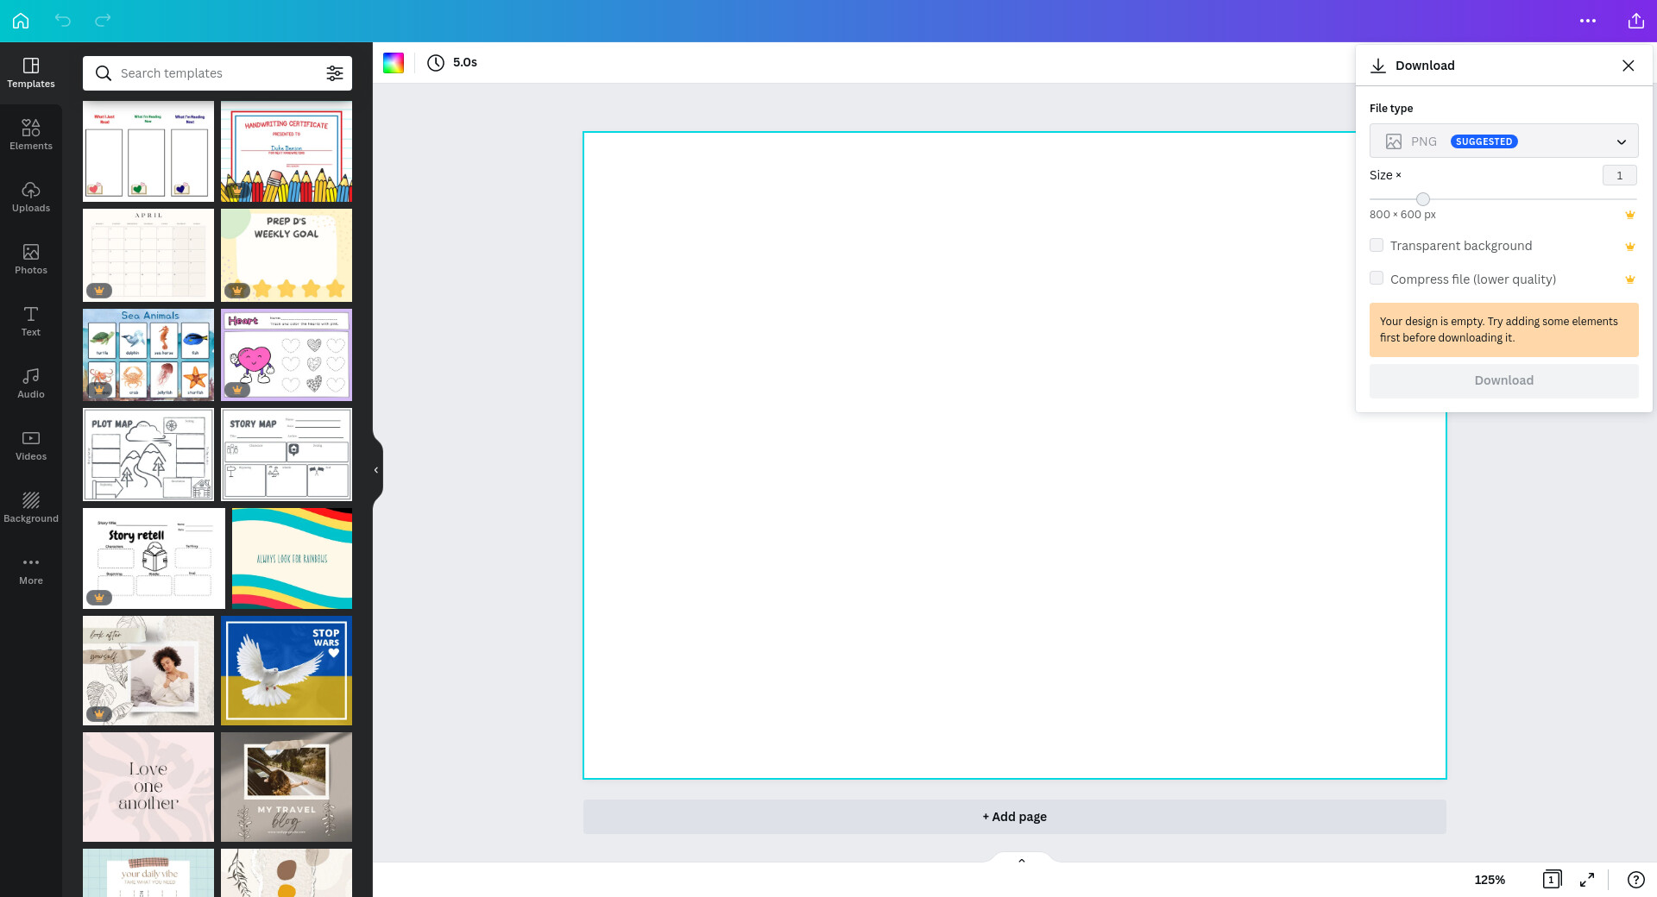
Task: Select the Always Look for Rainbows template
Action: (292, 559)
